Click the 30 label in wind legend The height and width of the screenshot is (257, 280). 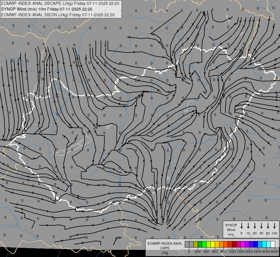click(261, 233)
